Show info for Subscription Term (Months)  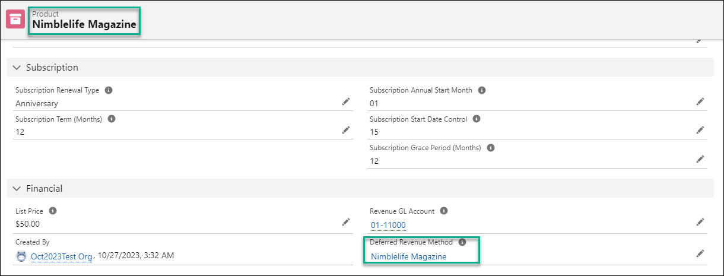point(112,119)
